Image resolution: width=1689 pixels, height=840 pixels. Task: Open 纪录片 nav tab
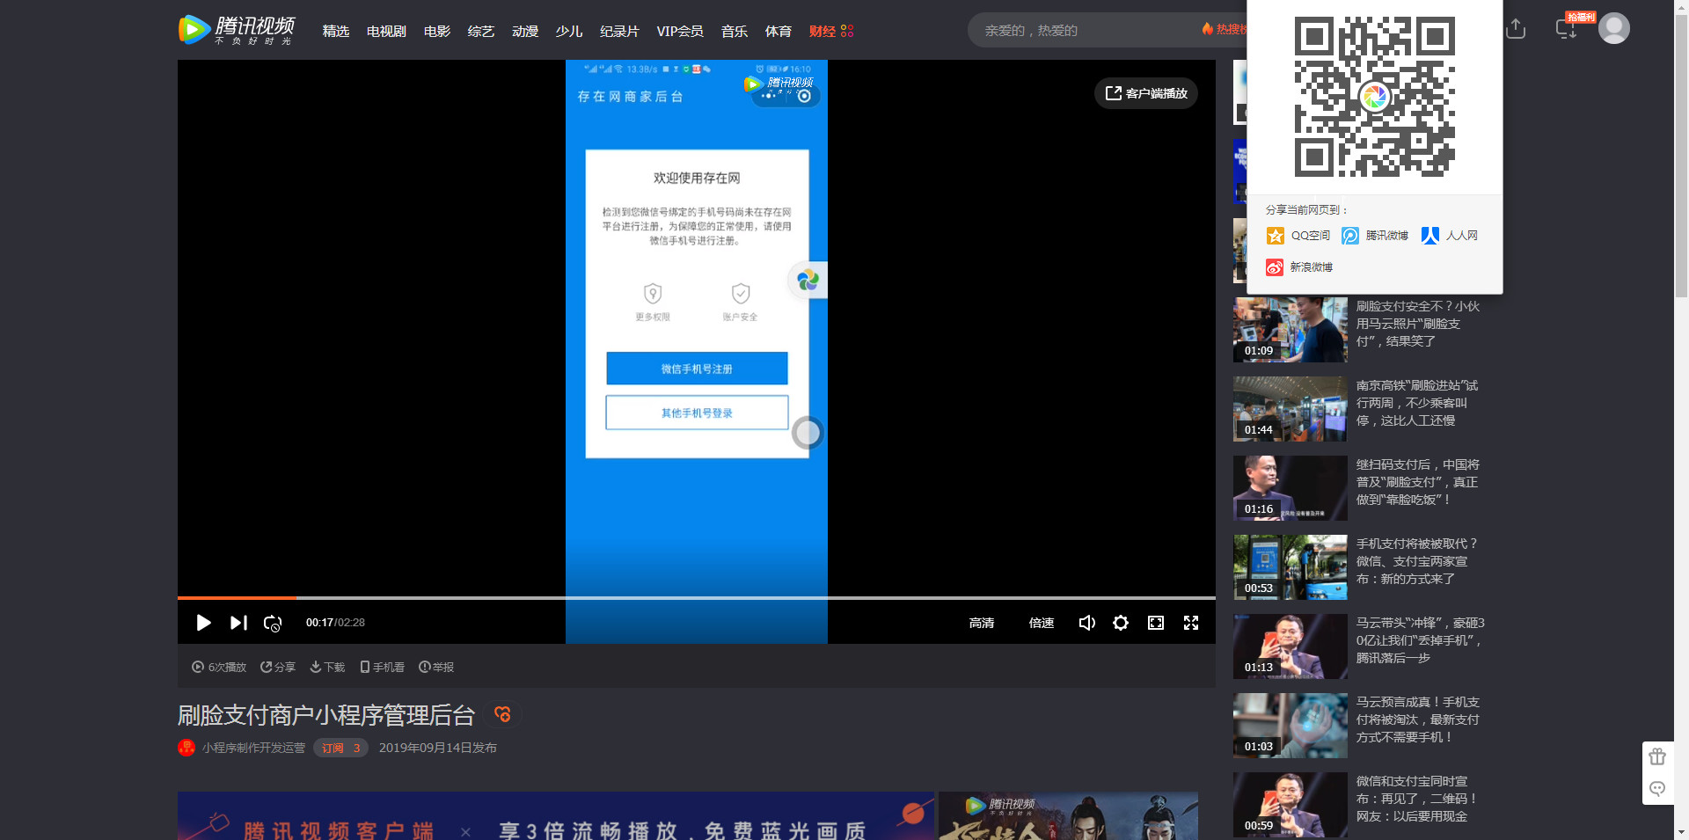[619, 31]
